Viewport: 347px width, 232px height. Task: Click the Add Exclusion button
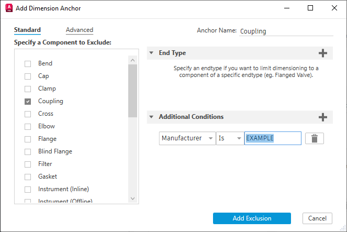[x=252, y=218]
